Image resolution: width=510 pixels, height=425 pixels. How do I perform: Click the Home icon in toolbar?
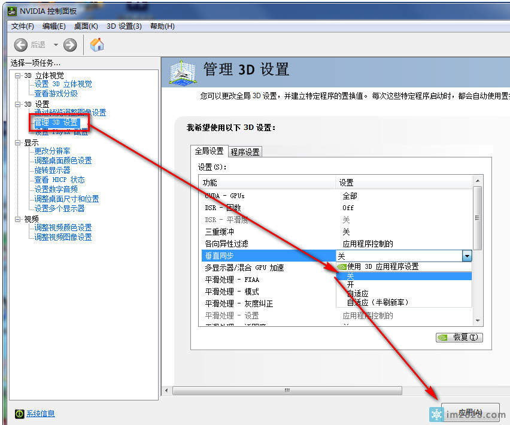click(96, 45)
